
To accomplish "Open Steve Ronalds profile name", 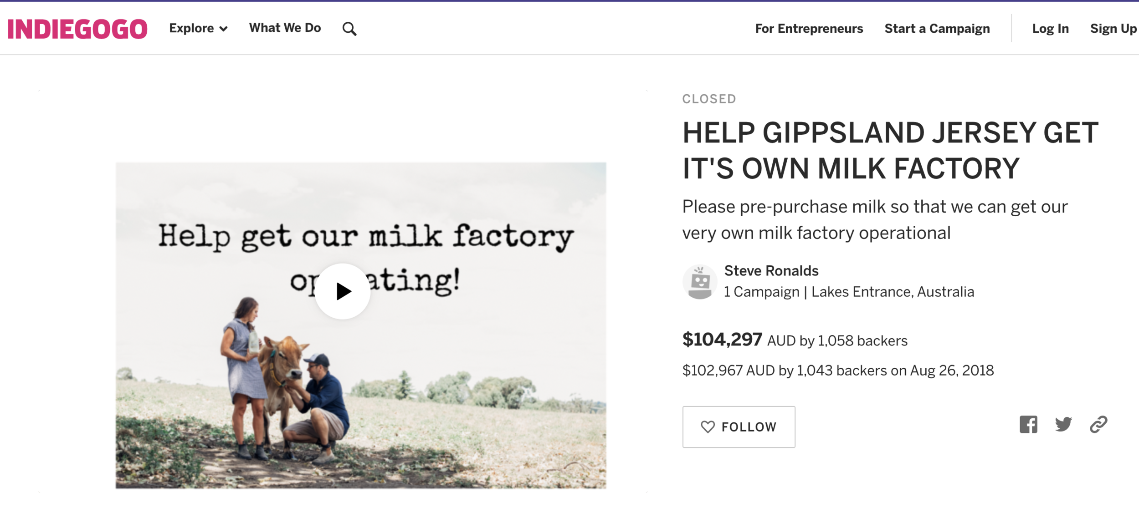I will pyautogui.click(x=771, y=271).
